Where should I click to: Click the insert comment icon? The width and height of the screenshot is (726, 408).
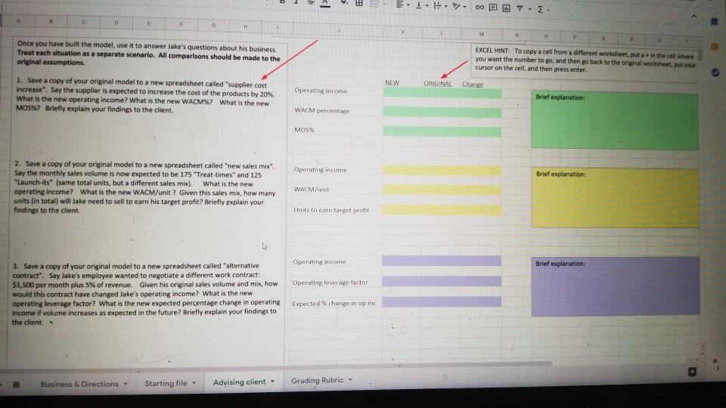click(x=492, y=8)
